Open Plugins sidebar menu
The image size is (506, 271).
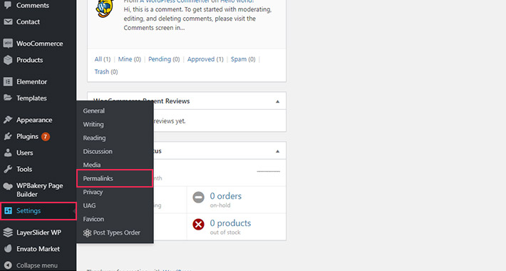[x=27, y=136]
